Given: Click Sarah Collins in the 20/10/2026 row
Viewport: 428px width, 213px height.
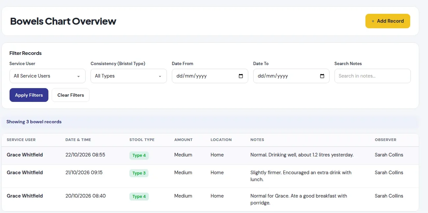Looking at the screenshot, I should click(389, 196).
